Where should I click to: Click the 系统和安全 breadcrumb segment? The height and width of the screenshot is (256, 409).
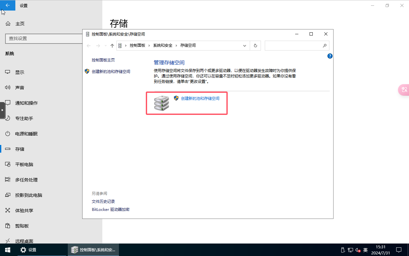tap(162, 45)
